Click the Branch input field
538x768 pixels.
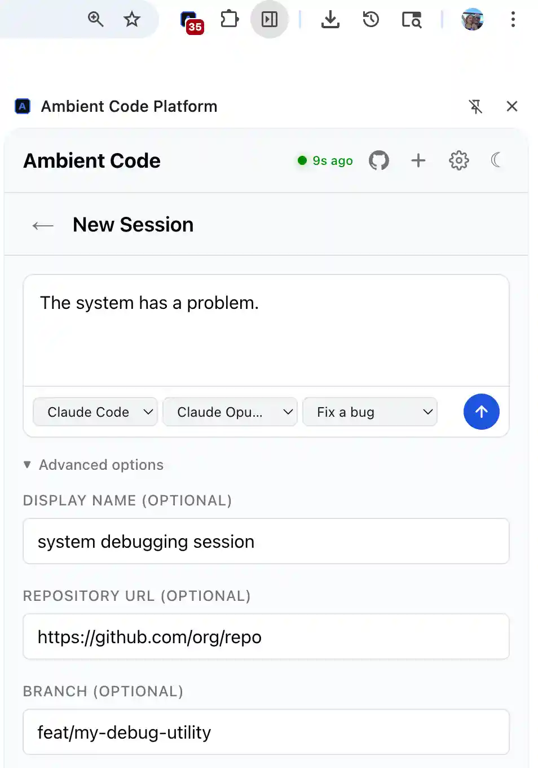(x=266, y=732)
